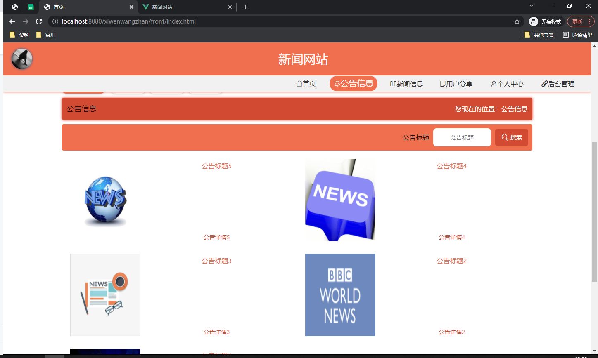Image resolution: width=598 pixels, height=358 pixels.
Task: Click the site logo avatar in the header
Action: point(22,59)
